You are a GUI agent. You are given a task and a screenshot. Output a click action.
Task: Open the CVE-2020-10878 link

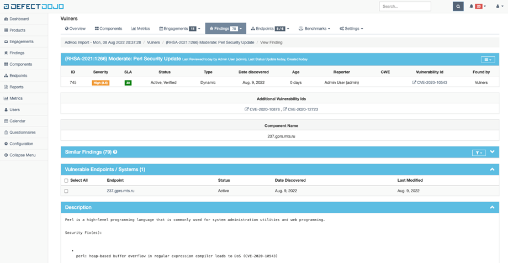pyautogui.click(x=262, y=109)
